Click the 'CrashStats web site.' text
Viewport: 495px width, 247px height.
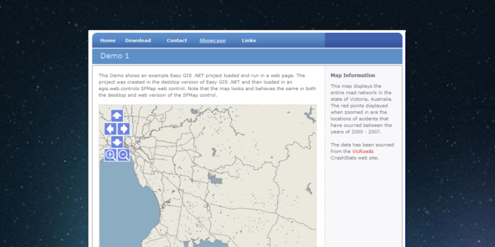click(354, 158)
